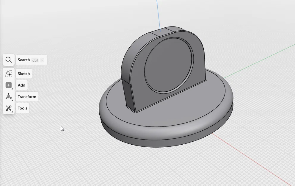Select the small flat top face of the arch
The width and height of the screenshot is (295, 186).
(x=162, y=32)
